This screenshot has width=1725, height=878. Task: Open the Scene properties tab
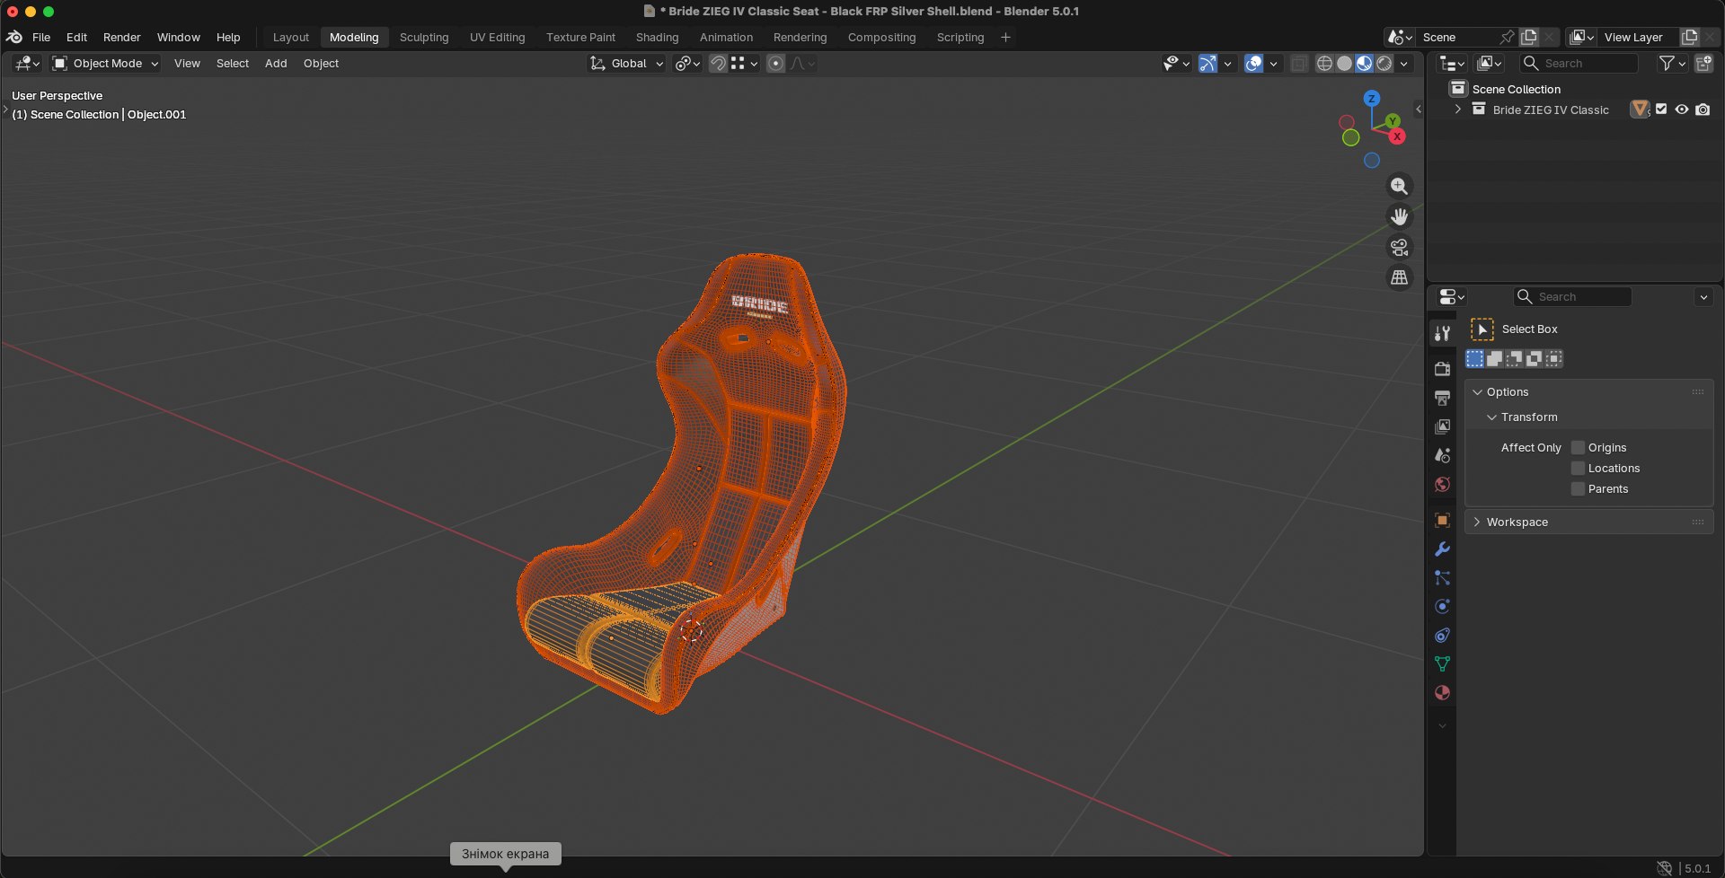pyautogui.click(x=1442, y=455)
